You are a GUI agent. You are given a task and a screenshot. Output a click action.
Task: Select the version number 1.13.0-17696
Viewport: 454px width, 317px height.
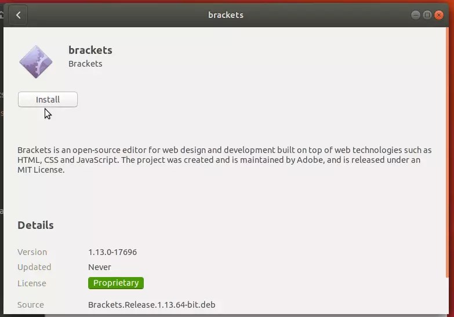[112, 252]
